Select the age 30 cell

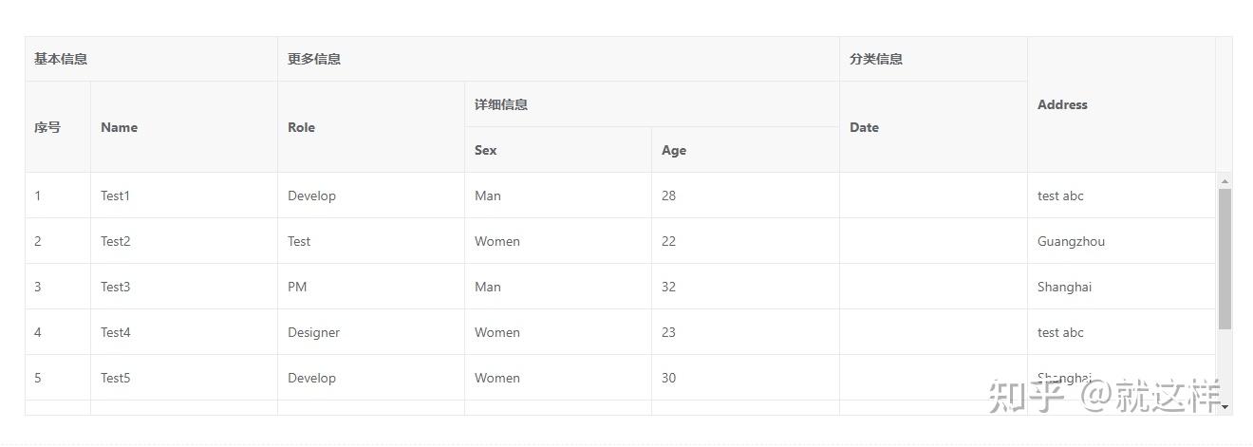pos(669,378)
